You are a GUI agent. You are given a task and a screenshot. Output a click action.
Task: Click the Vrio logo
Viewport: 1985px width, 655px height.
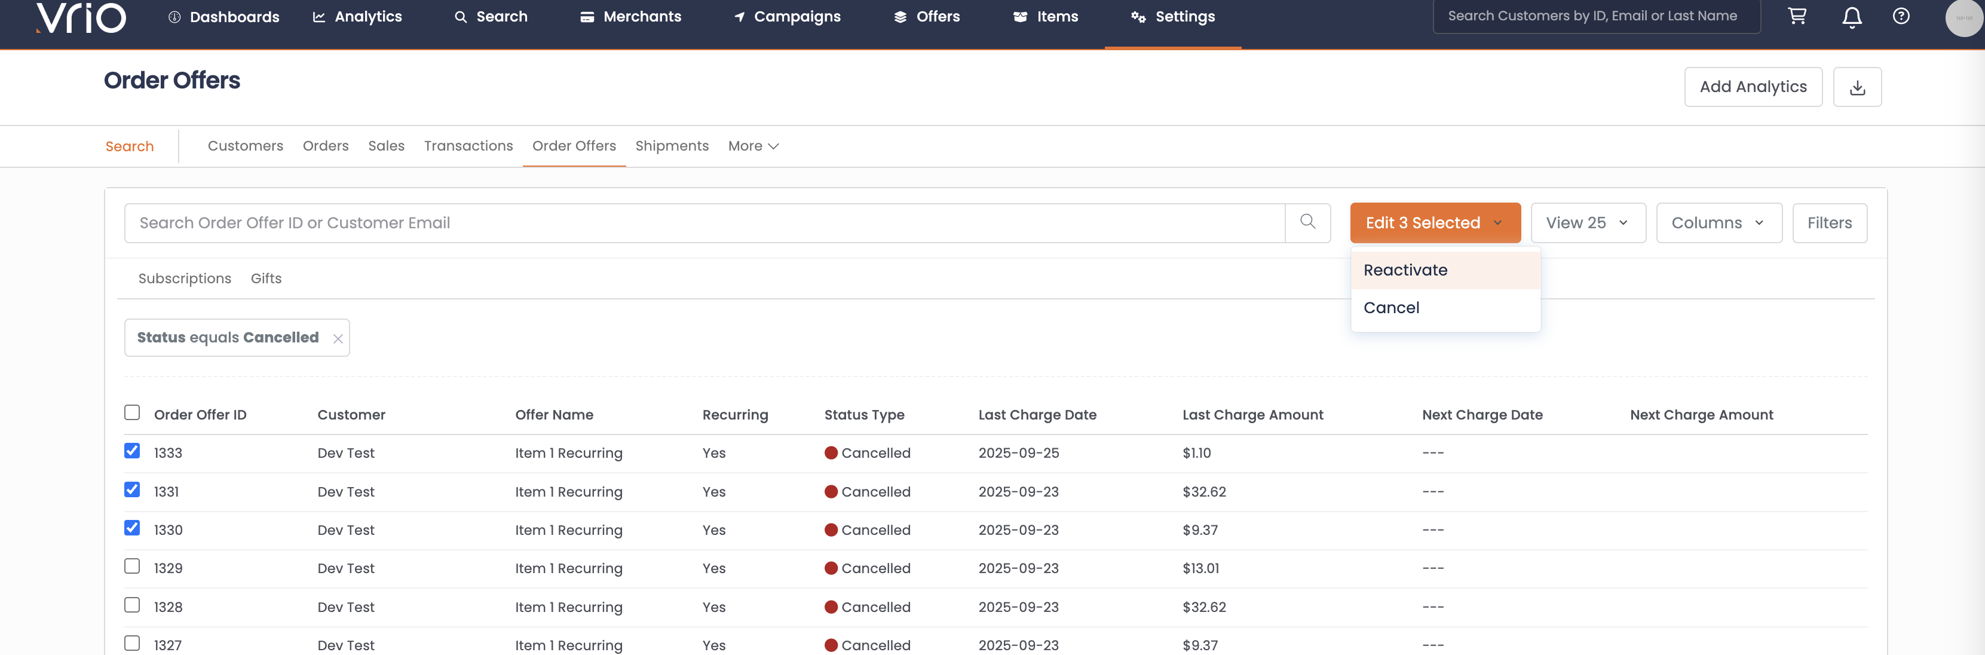point(81,17)
